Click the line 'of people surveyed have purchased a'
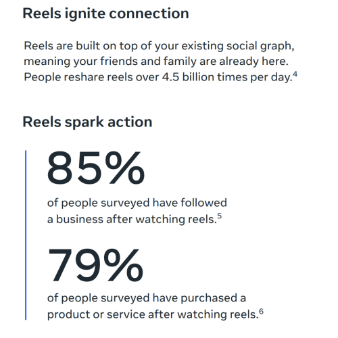338x338 pixels. coord(147,298)
